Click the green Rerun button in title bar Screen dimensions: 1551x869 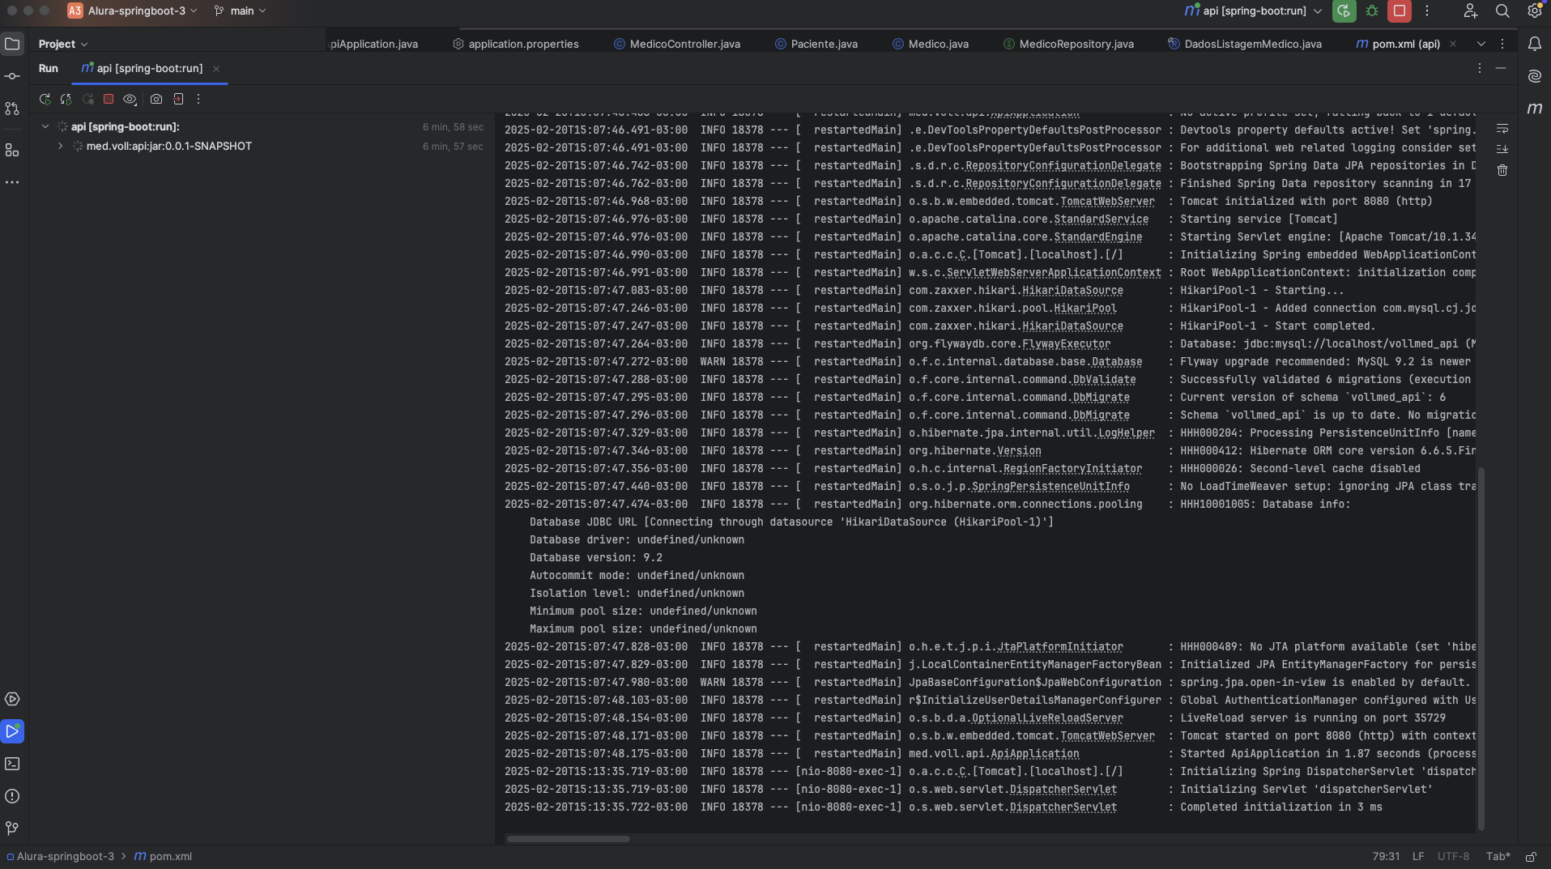click(1344, 11)
